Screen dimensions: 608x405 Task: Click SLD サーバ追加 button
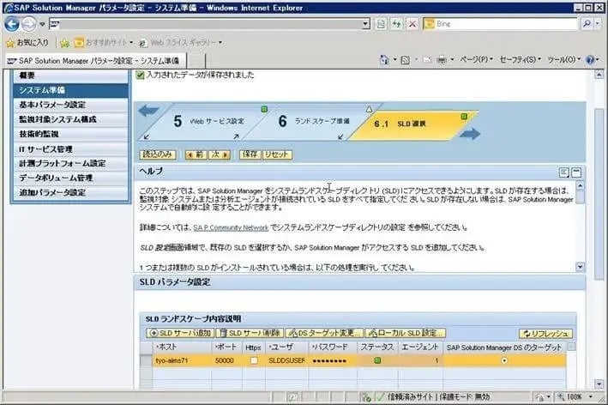[x=180, y=333]
